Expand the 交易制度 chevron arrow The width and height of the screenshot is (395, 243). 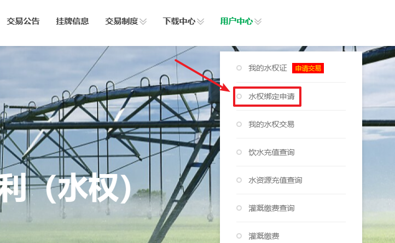point(143,22)
